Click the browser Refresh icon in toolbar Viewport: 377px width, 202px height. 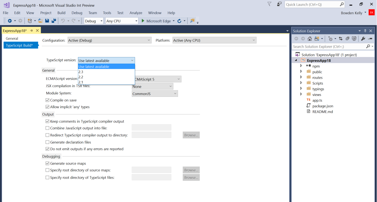[179, 21]
